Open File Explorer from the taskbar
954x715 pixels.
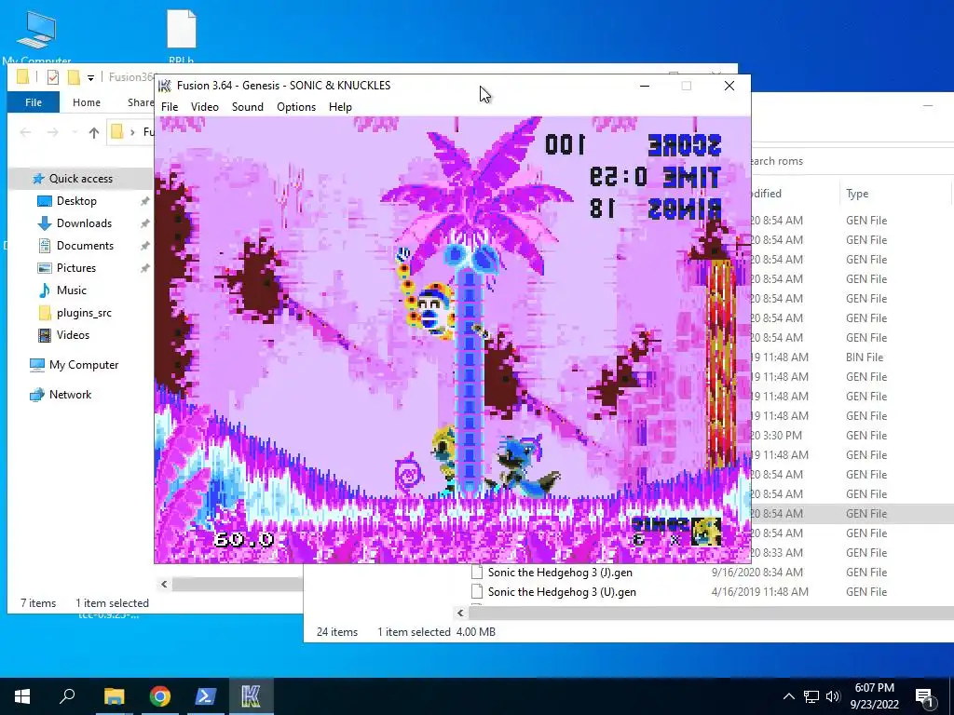point(114,696)
